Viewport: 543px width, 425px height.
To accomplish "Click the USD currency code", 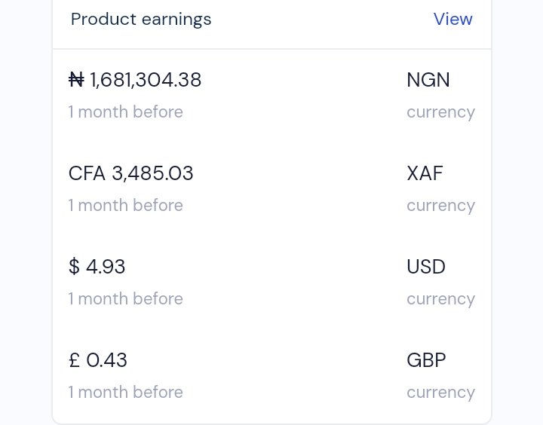I will (x=426, y=267).
